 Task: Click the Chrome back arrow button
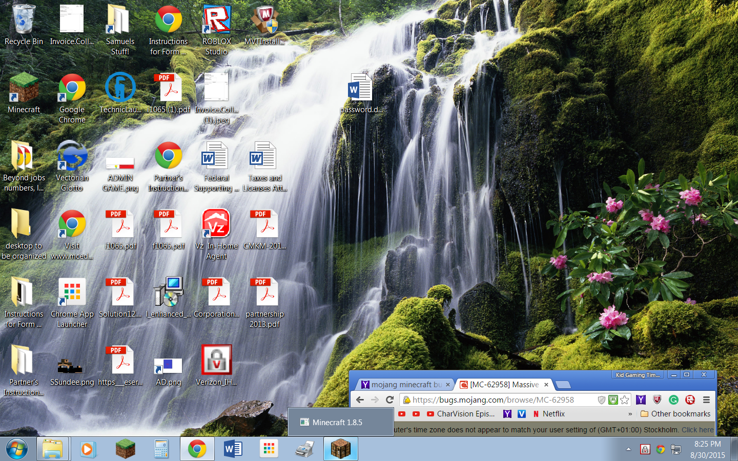pyautogui.click(x=360, y=400)
